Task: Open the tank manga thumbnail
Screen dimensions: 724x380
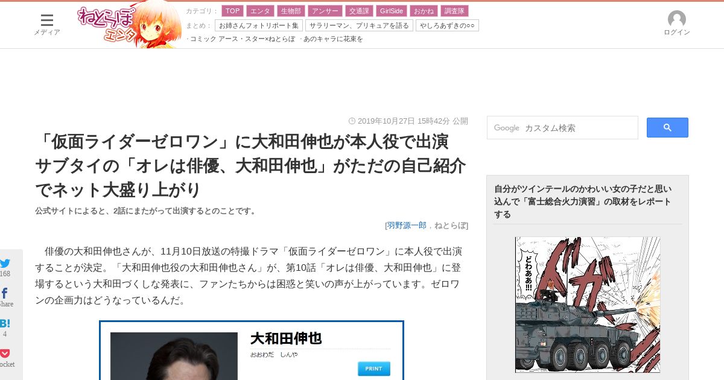Action: tap(588, 305)
